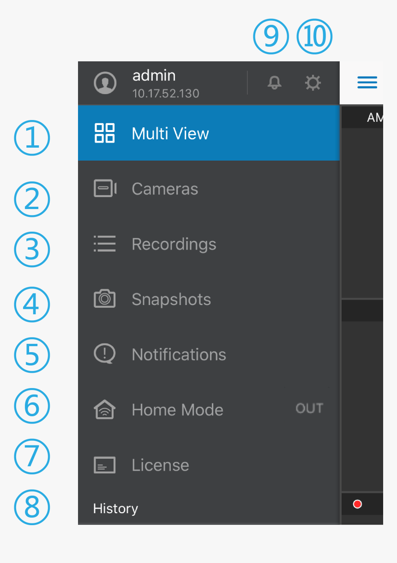Click the Notifications alert bubble icon
Screen dimensions: 397x563
[105, 354]
